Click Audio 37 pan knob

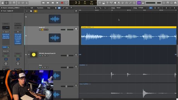point(76,29)
